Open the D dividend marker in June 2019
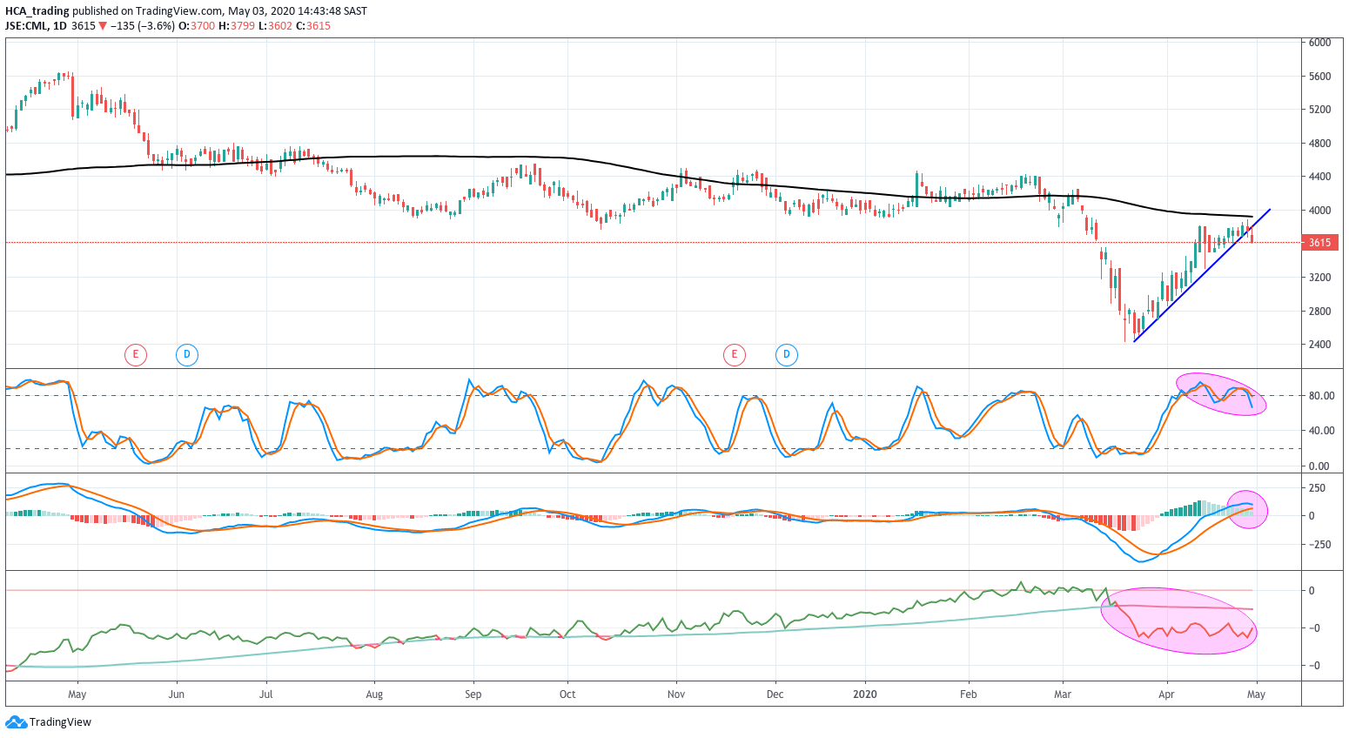Viewport: 1349px width, 738px height. point(187,354)
